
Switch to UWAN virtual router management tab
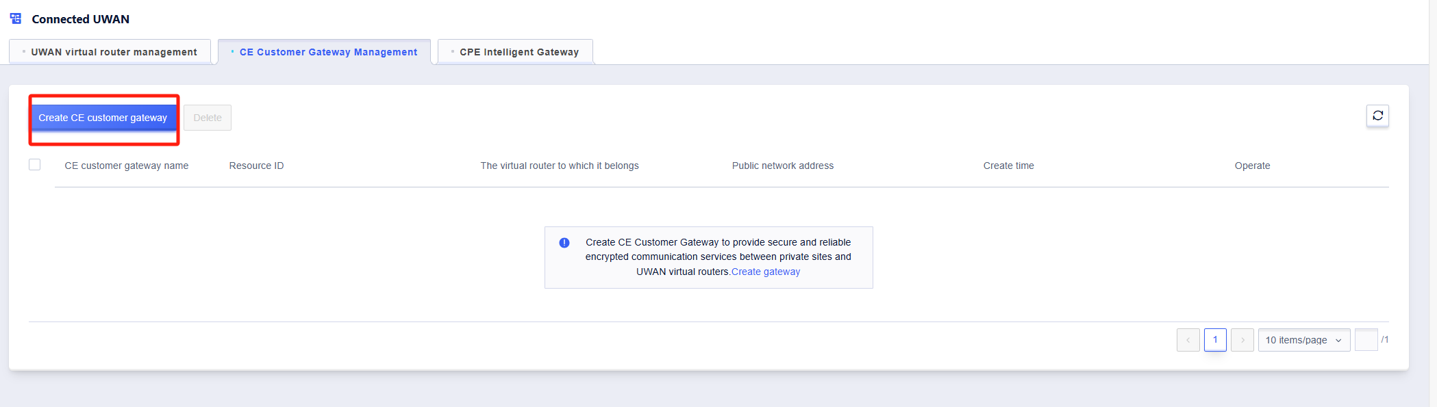tap(110, 52)
